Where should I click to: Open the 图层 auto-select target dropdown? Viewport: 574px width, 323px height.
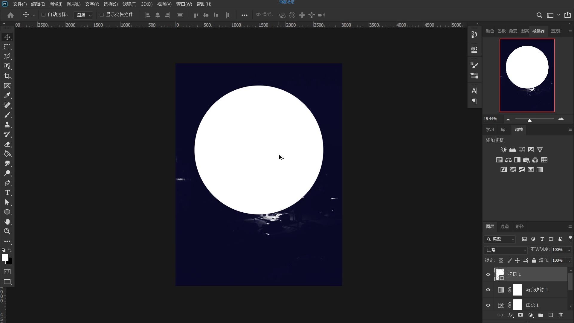tap(83, 15)
